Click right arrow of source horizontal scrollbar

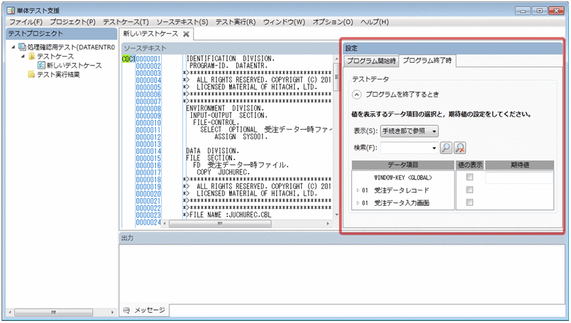coord(328,224)
